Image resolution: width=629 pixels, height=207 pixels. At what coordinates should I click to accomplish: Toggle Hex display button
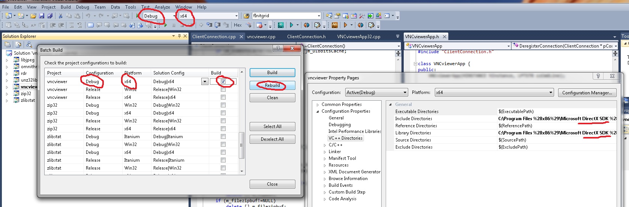tap(238, 25)
